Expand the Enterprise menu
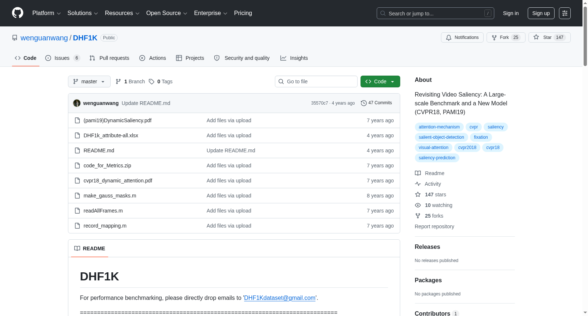This screenshot has height=316, width=588. coord(211,13)
